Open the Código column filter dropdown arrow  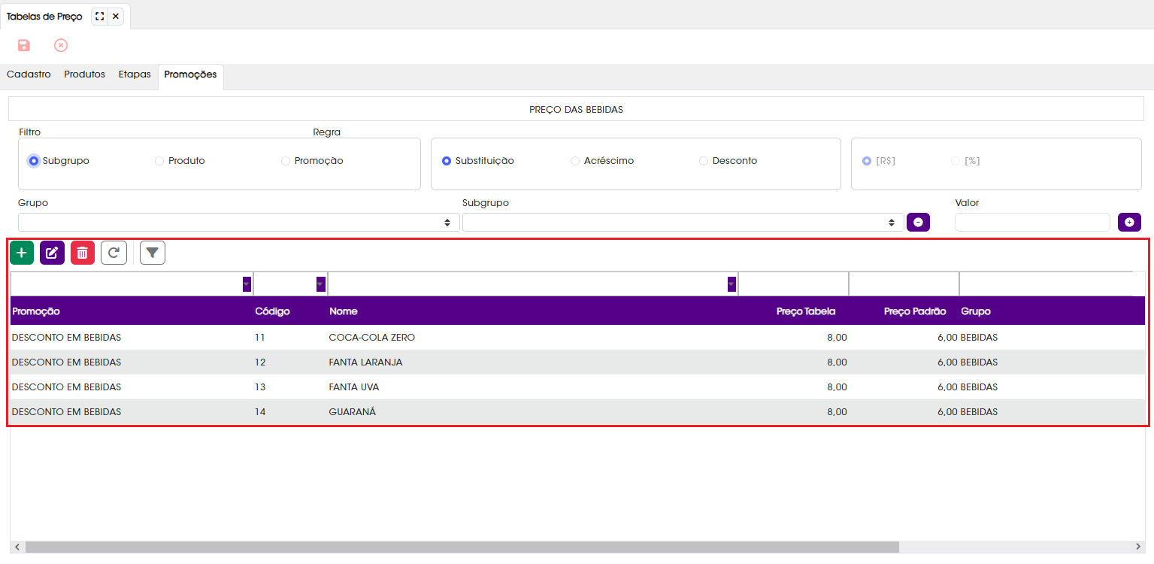pyautogui.click(x=321, y=284)
